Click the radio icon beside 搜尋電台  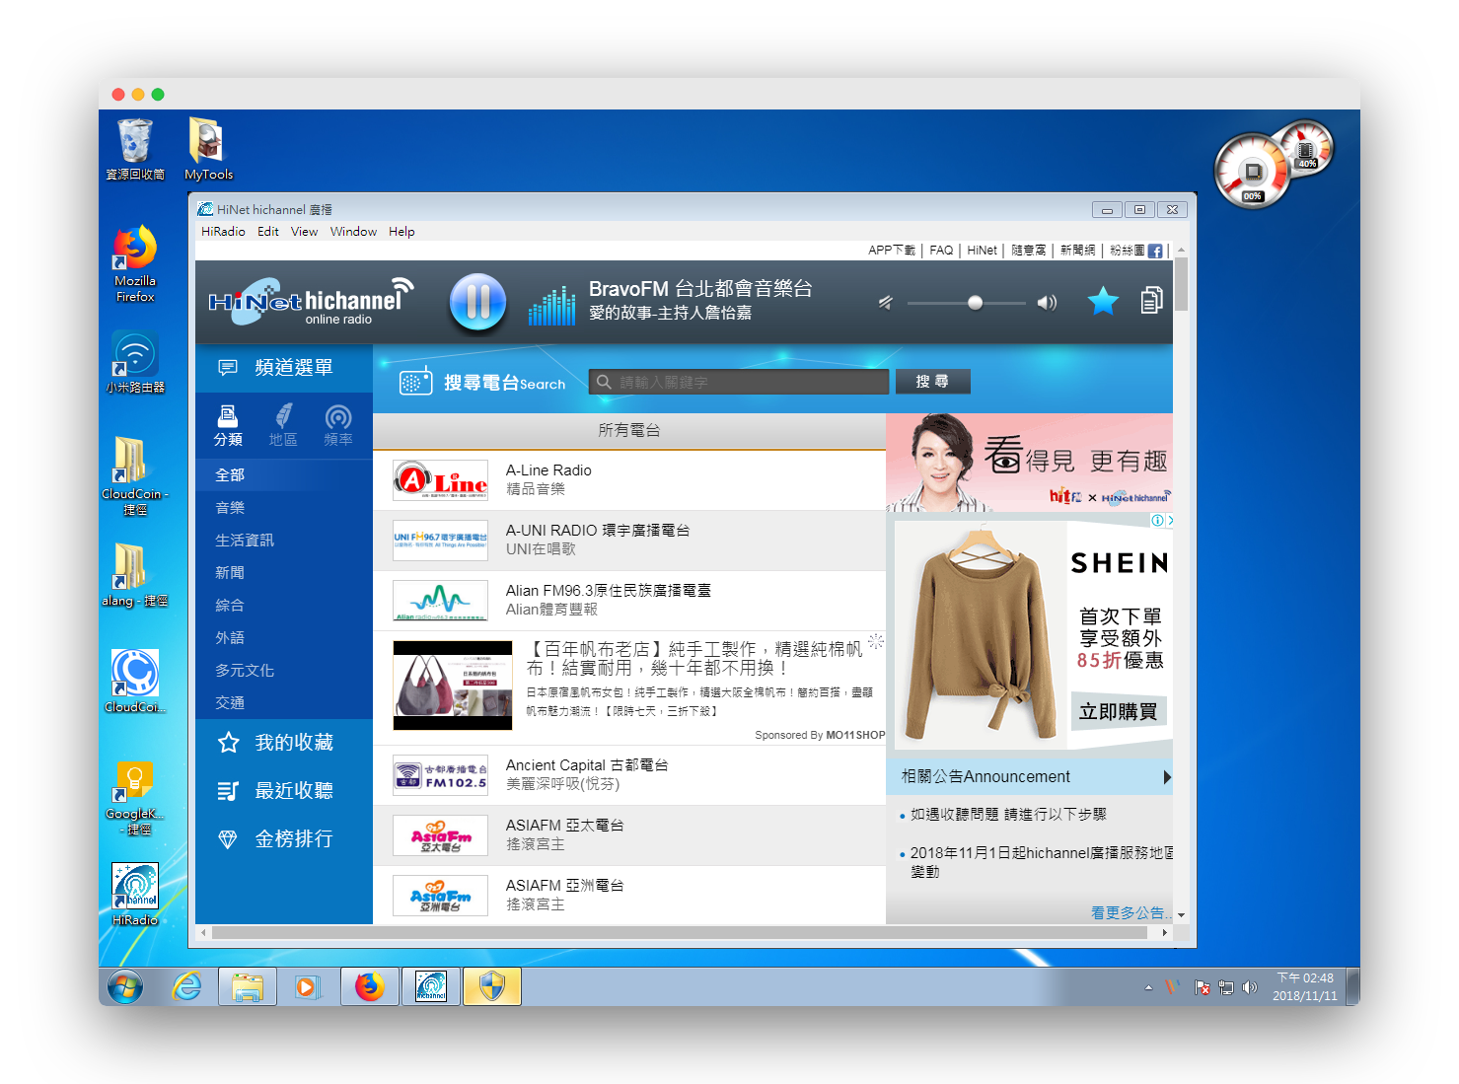(x=415, y=381)
